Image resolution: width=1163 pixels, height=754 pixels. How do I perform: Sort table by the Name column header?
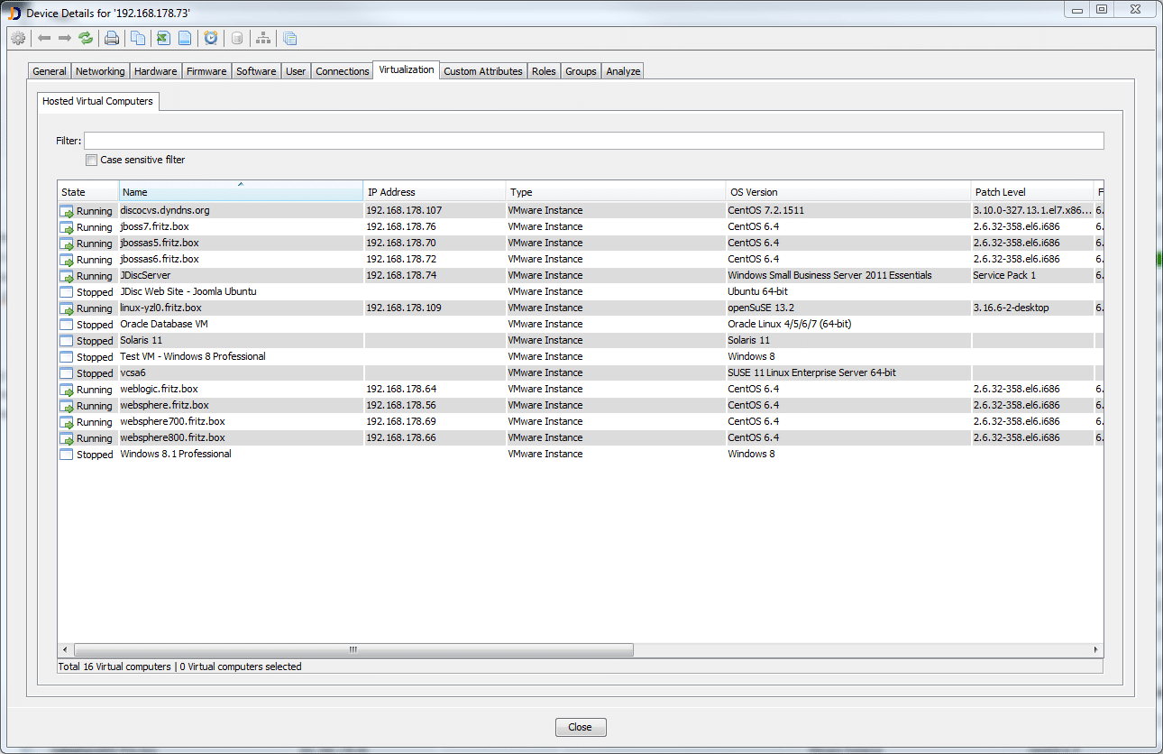240,192
